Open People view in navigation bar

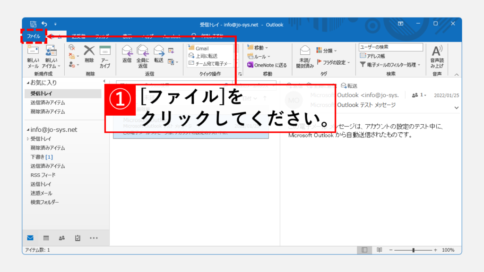click(61, 238)
